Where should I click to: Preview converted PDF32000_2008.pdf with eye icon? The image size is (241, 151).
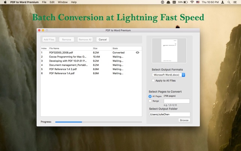pos(138,53)
